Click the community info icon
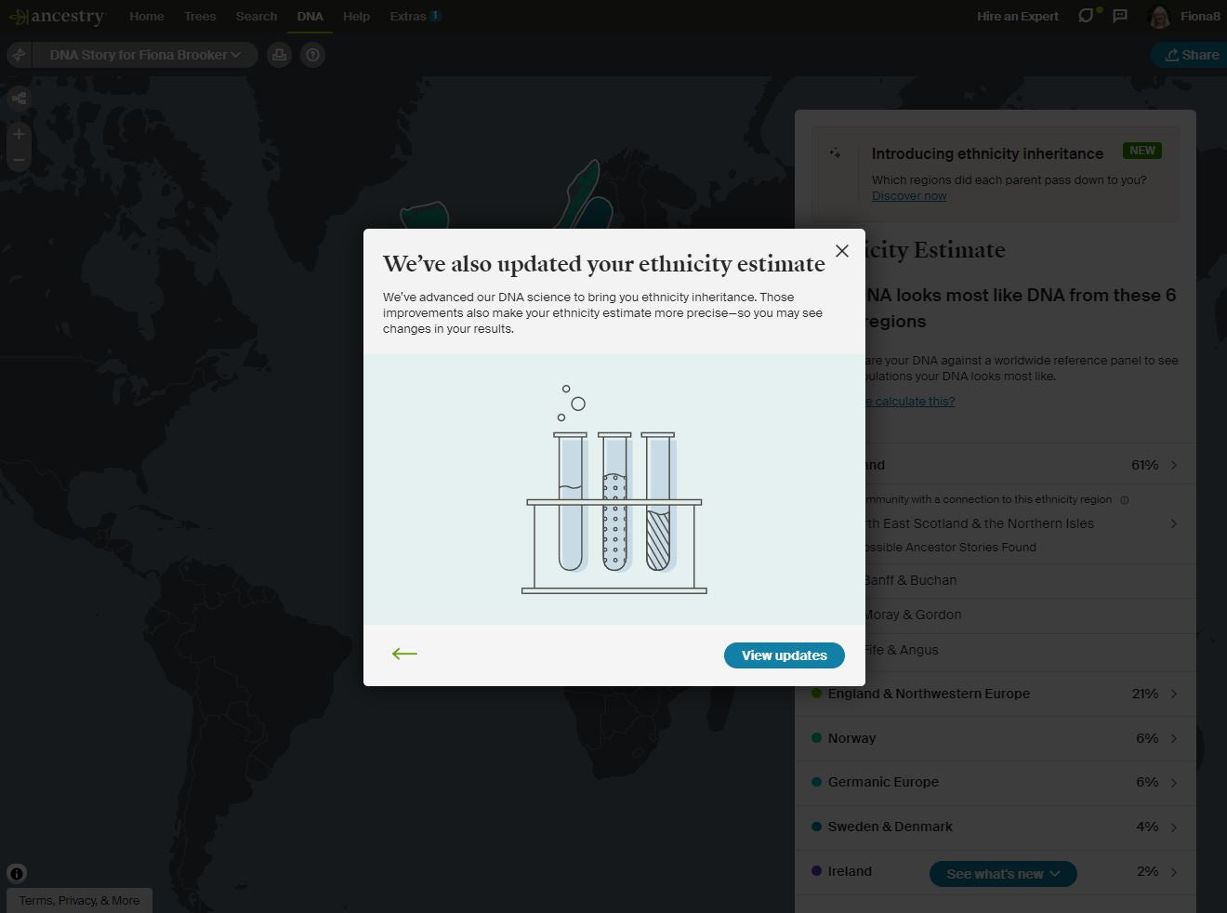Viewport: 1227px width, 913px height. (1124, 500)
